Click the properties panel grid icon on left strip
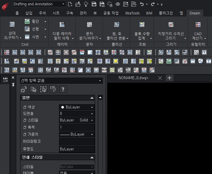 pyautogui.click(x=5, y=80)
